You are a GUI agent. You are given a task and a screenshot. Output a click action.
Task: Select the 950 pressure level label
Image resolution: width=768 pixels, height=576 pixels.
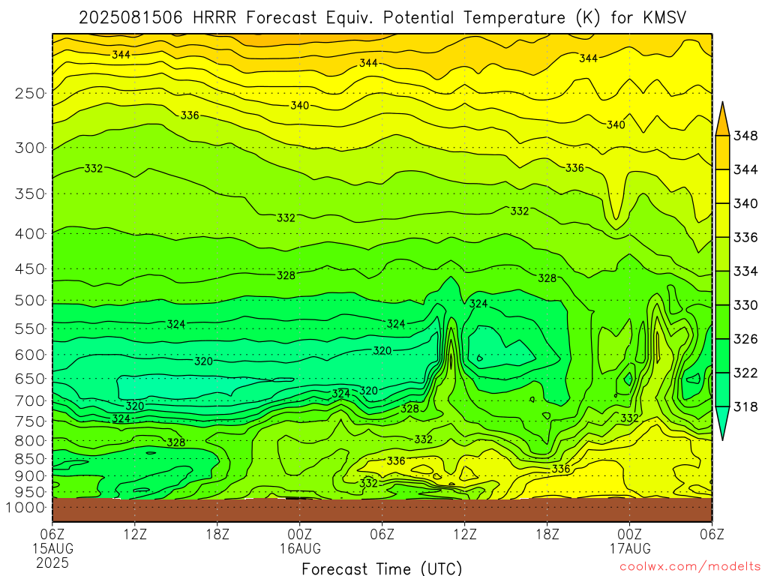[x=30, y=492]
